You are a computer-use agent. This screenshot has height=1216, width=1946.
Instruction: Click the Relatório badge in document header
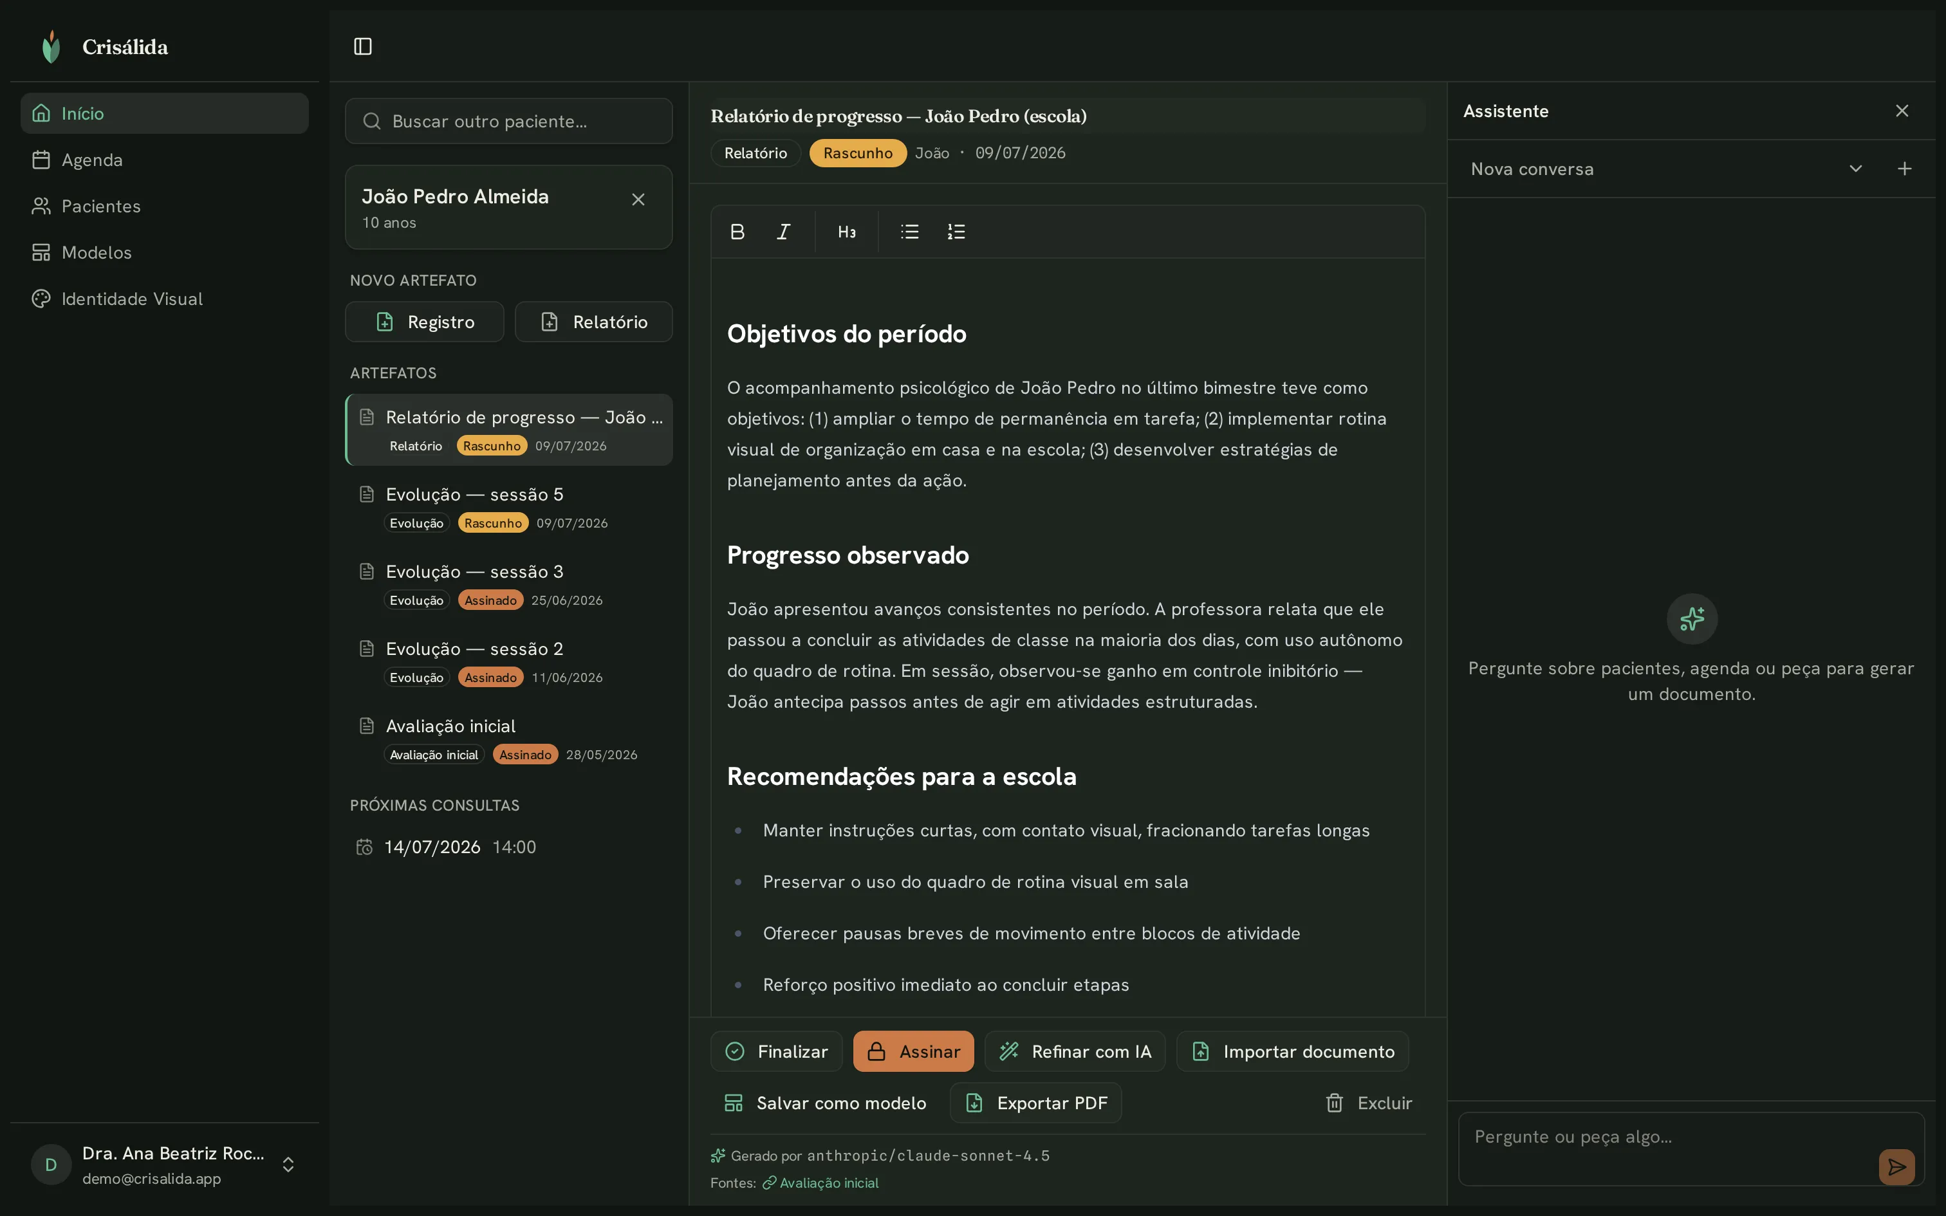point(755,153)
